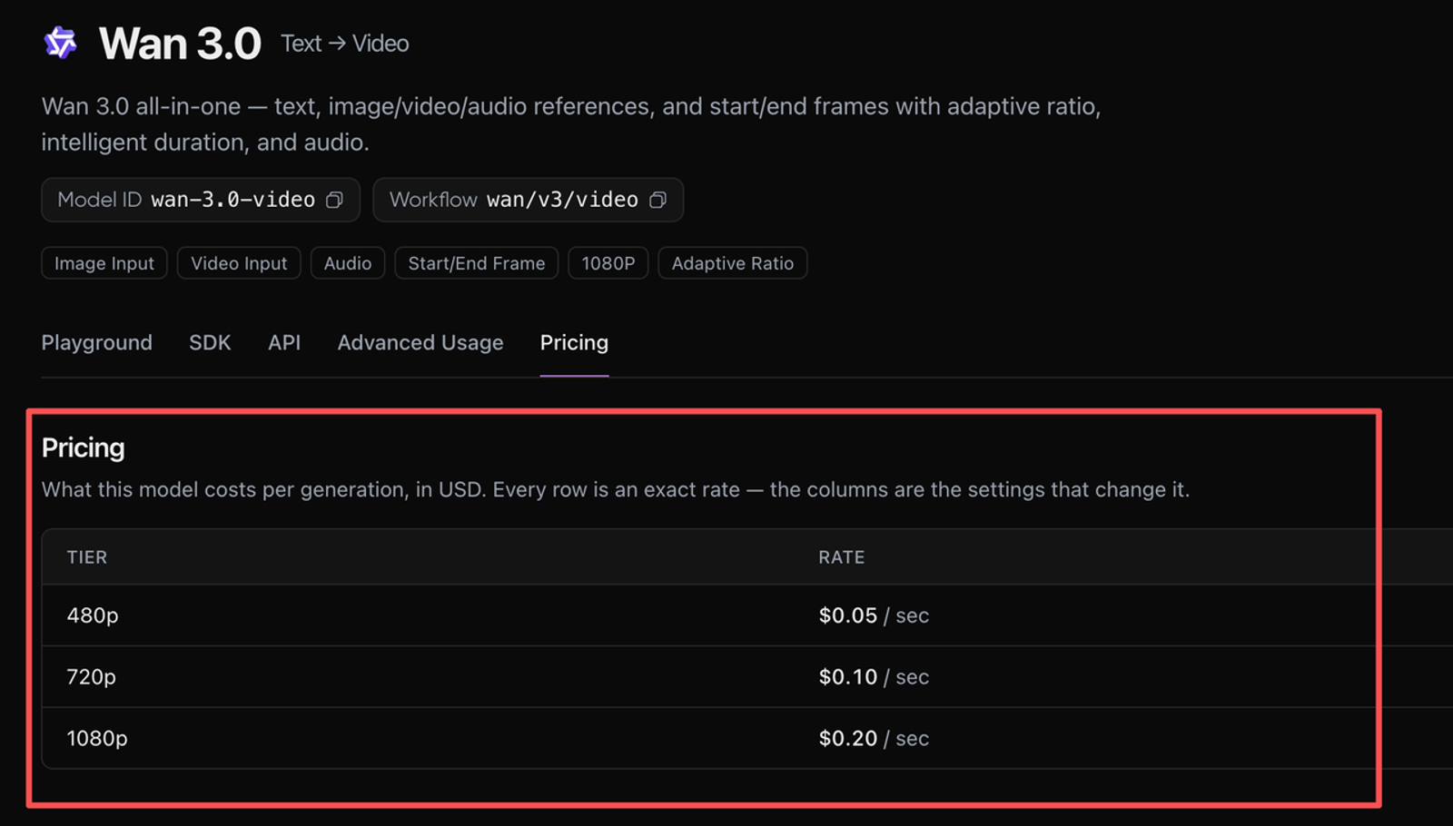This screenshot has width=1453, height=826.
Task: Select the 720p tier cell
Action: click(x=92, y=677)
